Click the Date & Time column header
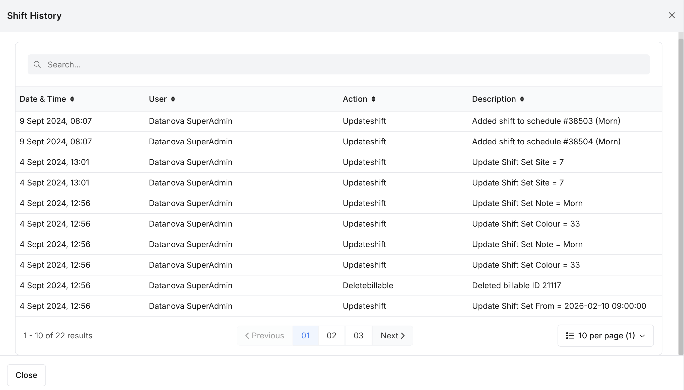 tap(43, 99)
